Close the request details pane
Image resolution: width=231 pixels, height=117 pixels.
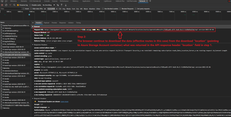(x=33, y=22)
